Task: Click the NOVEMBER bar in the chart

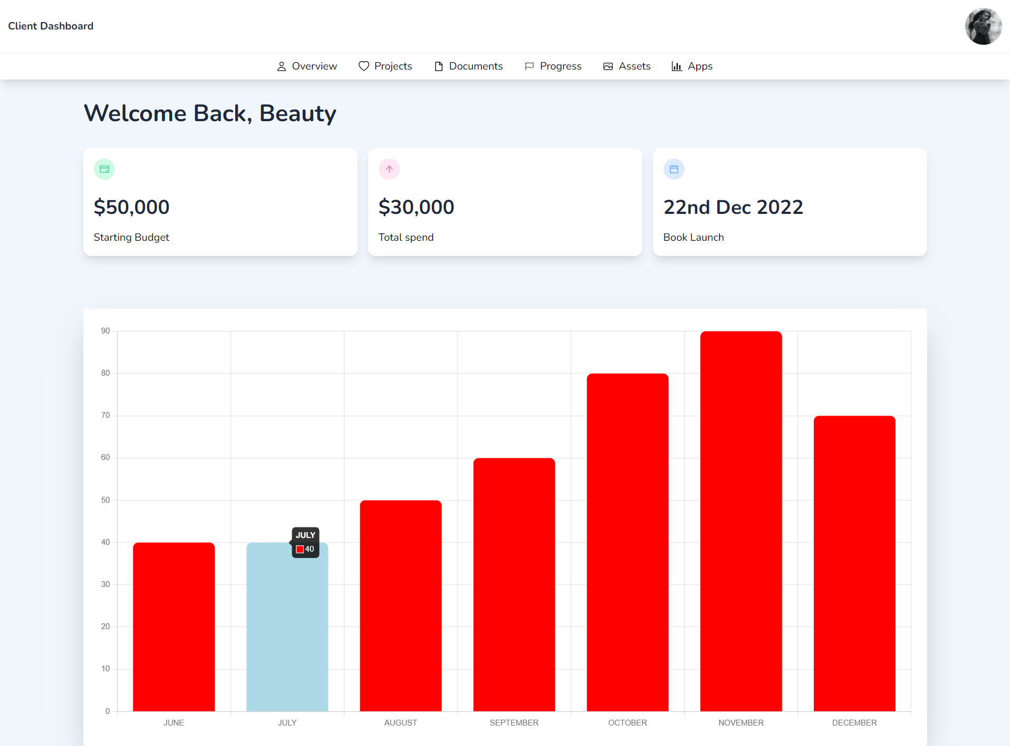Action: (741, 521)
